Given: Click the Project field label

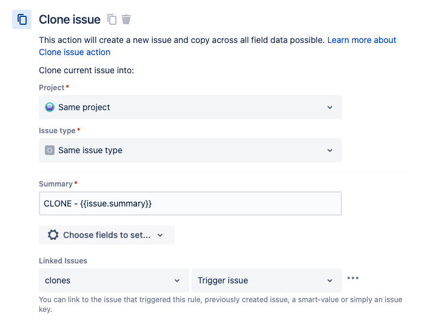Looking at the screenshot, I should tap(52, 88).
